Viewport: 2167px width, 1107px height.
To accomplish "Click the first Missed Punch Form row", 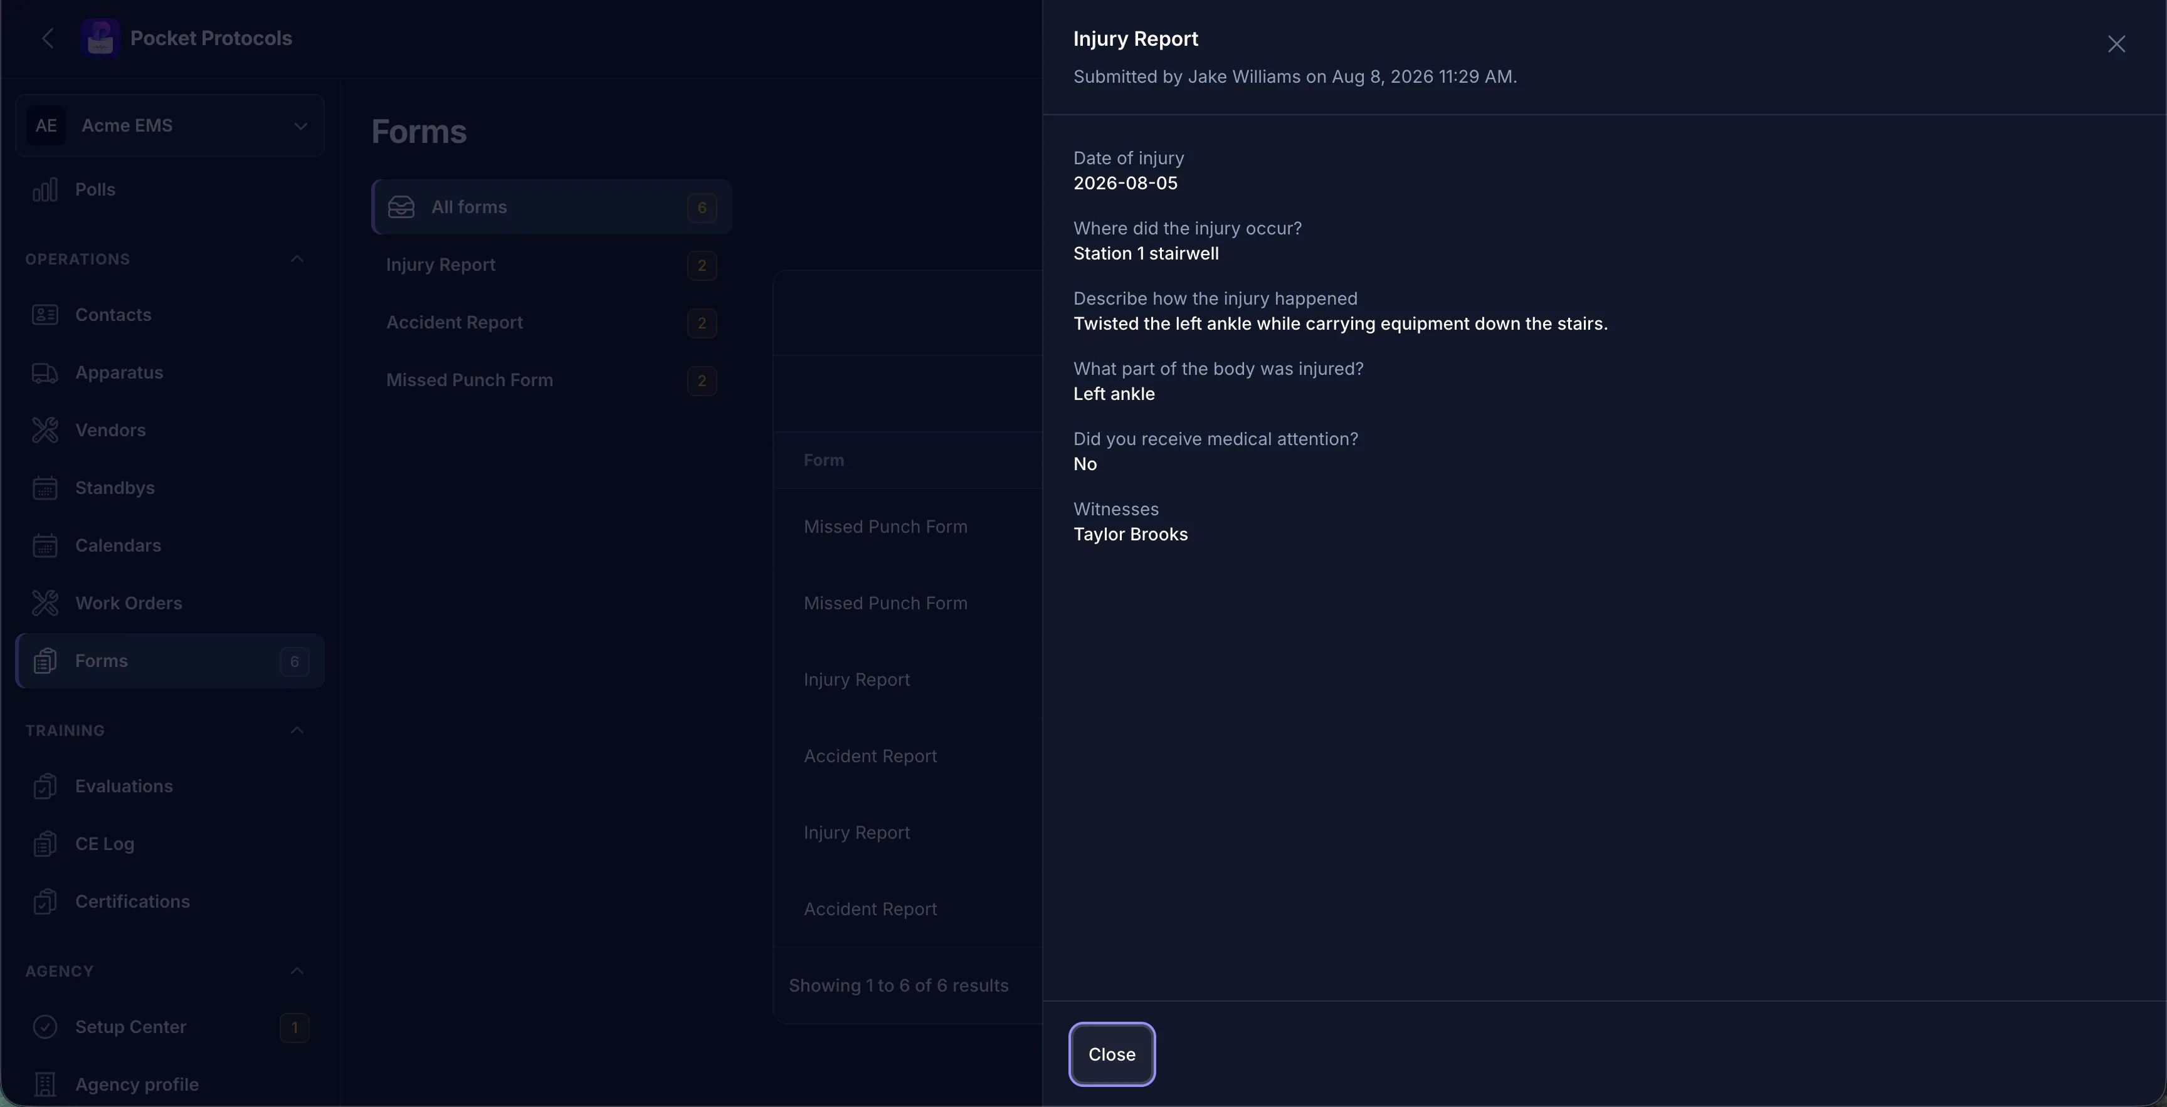I will (908, 527).
